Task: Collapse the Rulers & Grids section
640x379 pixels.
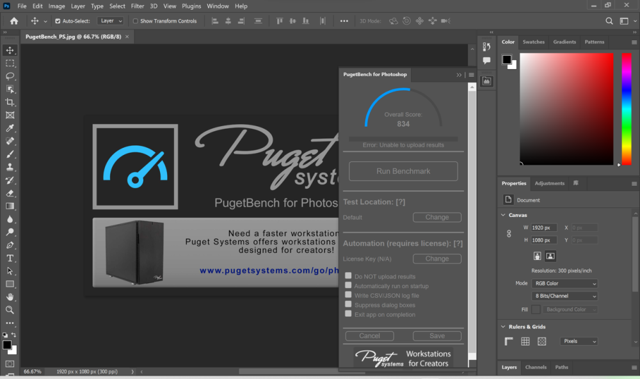Action: pyautogui.click(x=503, y=327)
